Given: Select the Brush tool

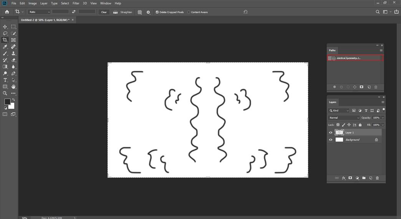Looking at the screenshot, I should pos(5,53).
